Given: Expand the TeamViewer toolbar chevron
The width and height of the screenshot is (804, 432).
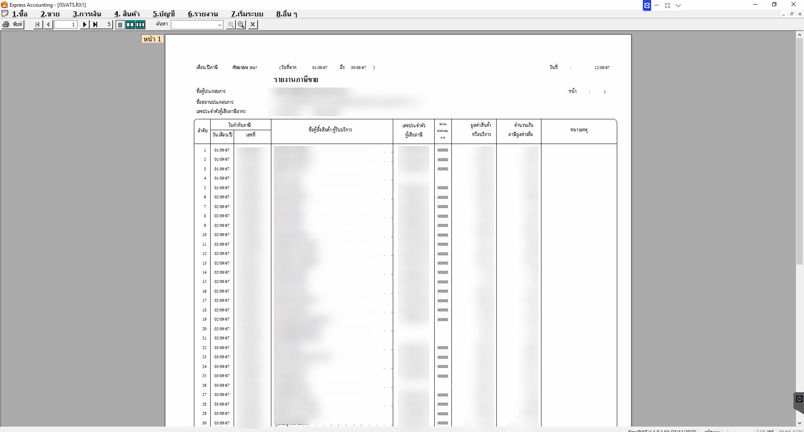Looking at the screenshot, I should [678, 5].
